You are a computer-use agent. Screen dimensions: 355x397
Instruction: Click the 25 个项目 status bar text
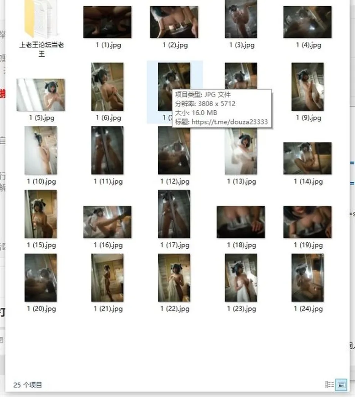coord(28,385)
